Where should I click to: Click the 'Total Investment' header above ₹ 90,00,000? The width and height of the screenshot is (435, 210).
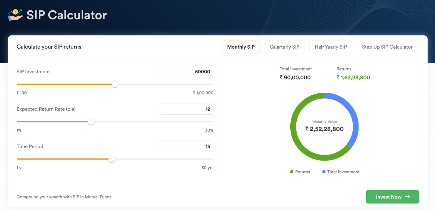(296, 69)
